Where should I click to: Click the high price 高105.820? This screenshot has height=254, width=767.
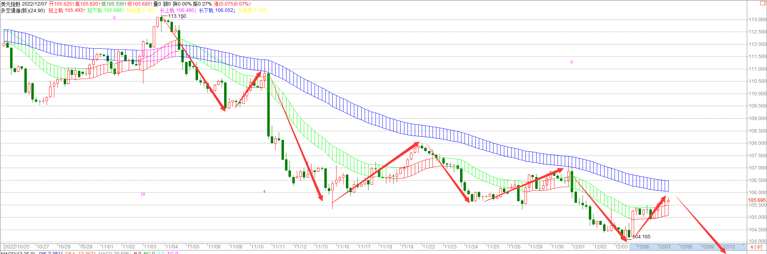click(x=88, y=4)
